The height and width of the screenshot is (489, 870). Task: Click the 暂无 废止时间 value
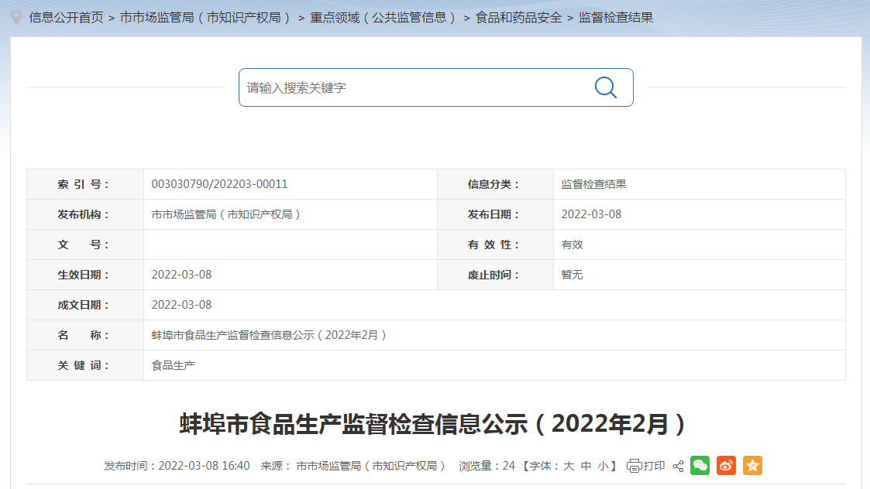572,275
